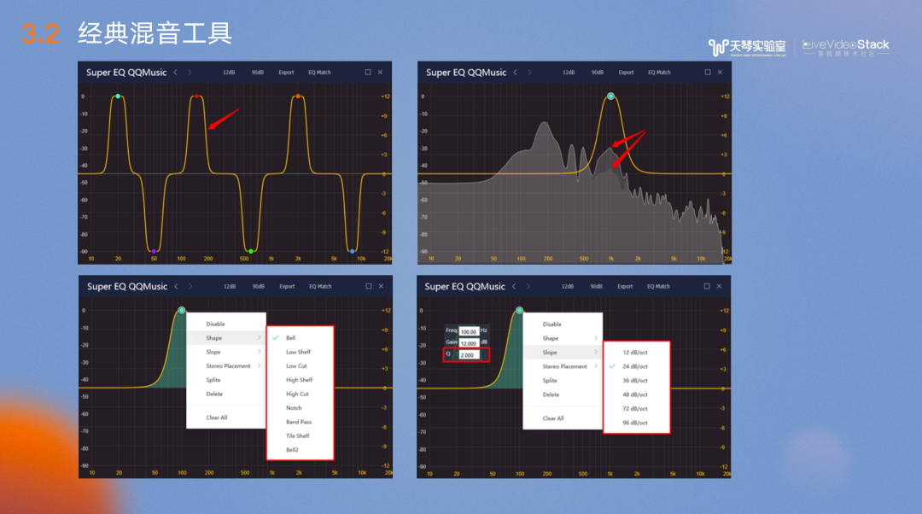This screenshot has height=514, width=922.
Task: Select the green EQ band node at 500 Hz
Action: click(251, 252)
